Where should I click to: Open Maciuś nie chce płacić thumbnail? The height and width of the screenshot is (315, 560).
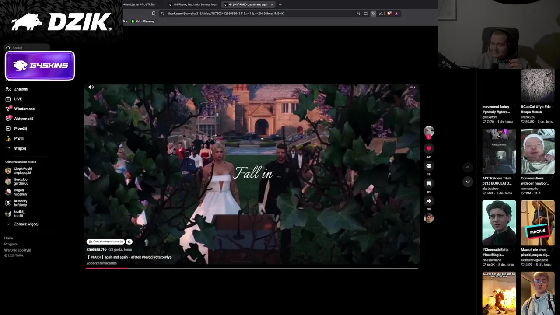[x=538, y=223]
